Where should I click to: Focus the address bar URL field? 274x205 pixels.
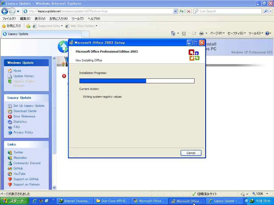click(x=100, y=11)
